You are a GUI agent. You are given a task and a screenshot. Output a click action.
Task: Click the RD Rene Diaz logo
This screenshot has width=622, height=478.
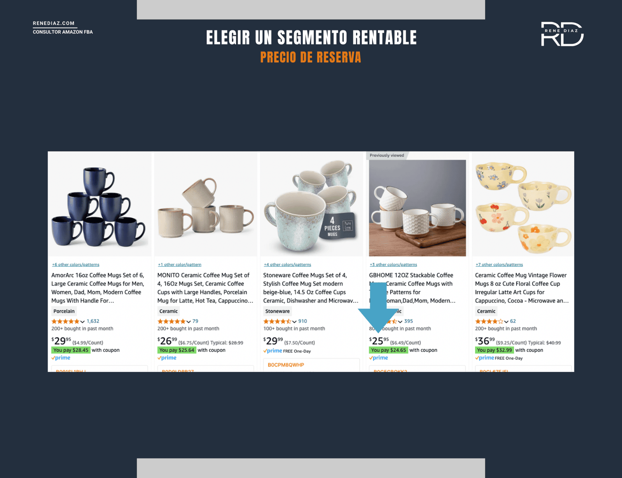562,34
